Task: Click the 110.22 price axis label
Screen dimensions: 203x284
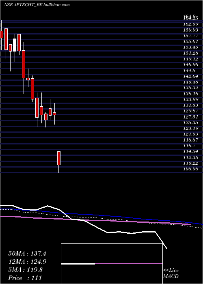Action: (x=191, y=163)
